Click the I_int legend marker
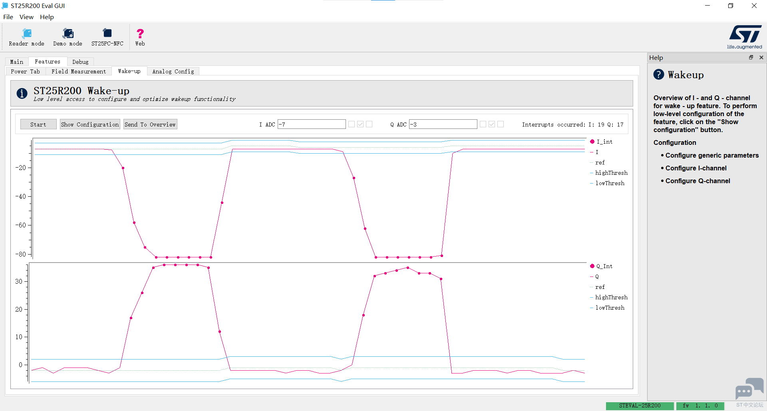The width and height of the screenshot is (767, 411). pyautogui.click(x=592, y=142)
